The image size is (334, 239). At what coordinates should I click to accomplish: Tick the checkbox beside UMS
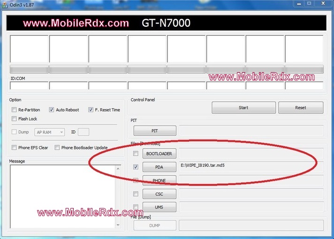click(x=136, y=207)
